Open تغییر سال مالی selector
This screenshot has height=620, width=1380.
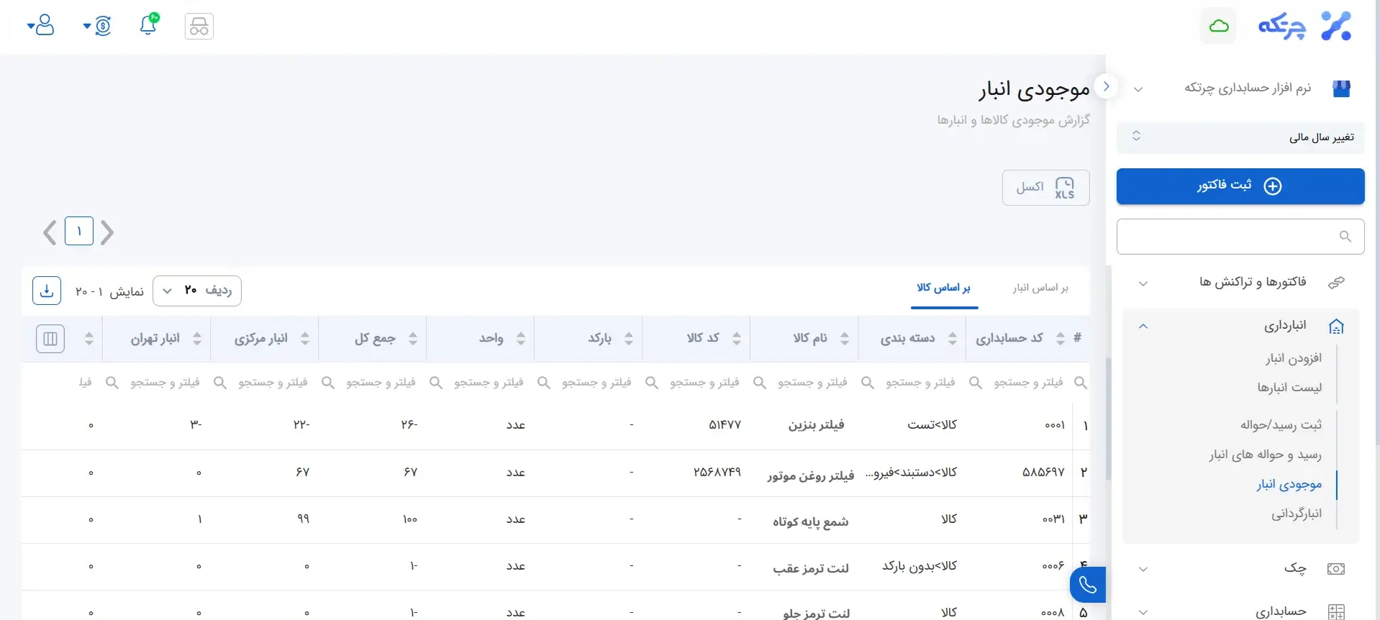click(1240, 137)
